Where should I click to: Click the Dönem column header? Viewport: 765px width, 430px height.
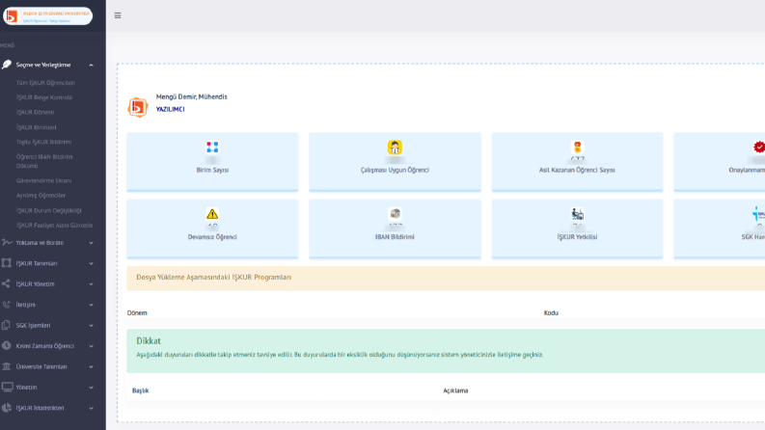137,313
